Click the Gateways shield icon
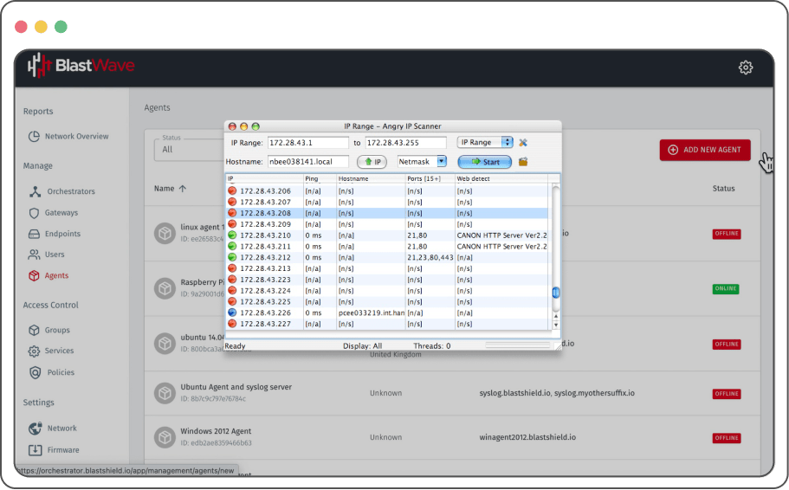This screenshot has height=490, width=789. click(x=34, y=213)
